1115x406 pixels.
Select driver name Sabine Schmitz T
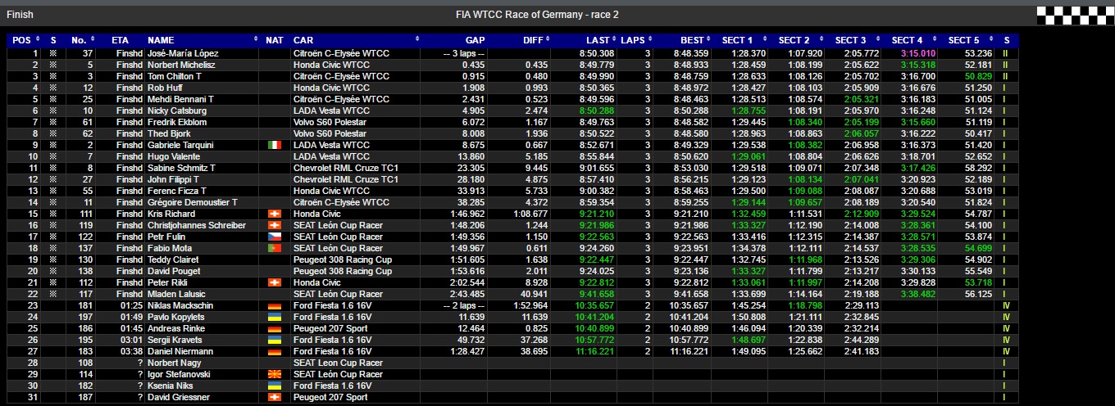(x=180, y=168)
